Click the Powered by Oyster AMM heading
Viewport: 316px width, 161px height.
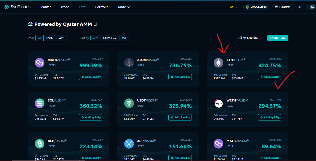[x=63, y=24]
